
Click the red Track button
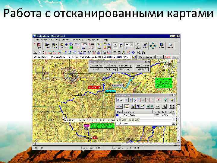pos(168,57)
